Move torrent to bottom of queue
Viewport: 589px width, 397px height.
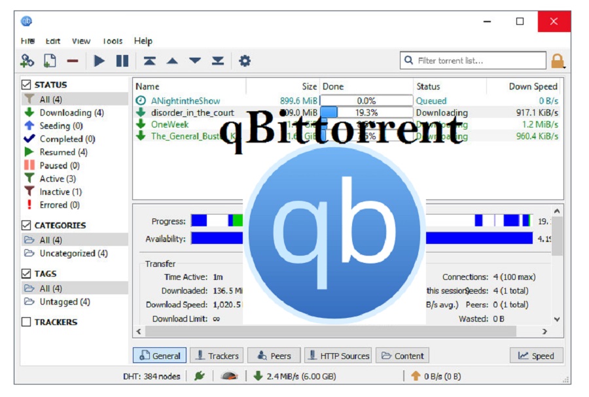click(218, 60)
